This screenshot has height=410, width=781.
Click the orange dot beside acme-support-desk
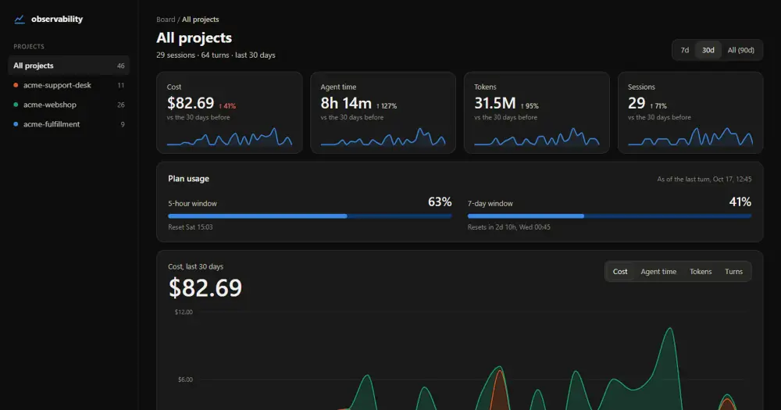[16, 85]
